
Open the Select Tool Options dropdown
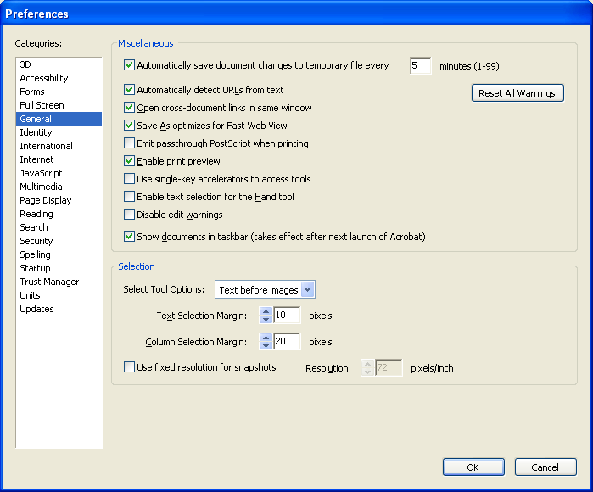coord(265,290)
